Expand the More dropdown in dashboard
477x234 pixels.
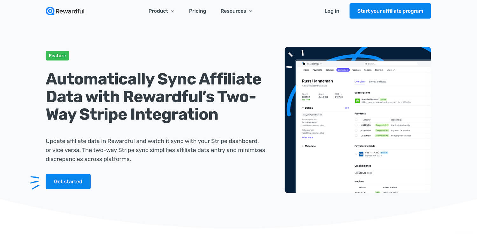point(391,70)
